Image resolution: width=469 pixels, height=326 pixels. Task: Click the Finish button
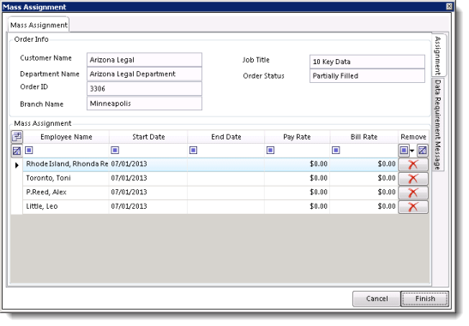[x=424, y=299]
